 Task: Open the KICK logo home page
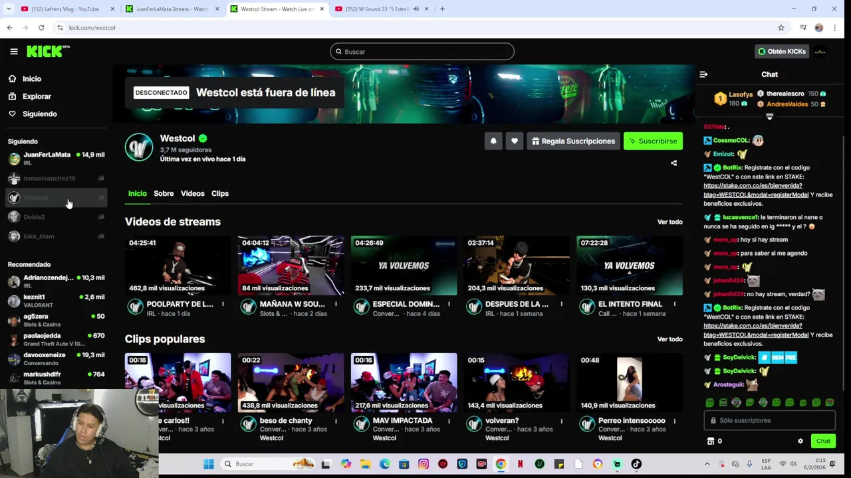coord(48,51)
